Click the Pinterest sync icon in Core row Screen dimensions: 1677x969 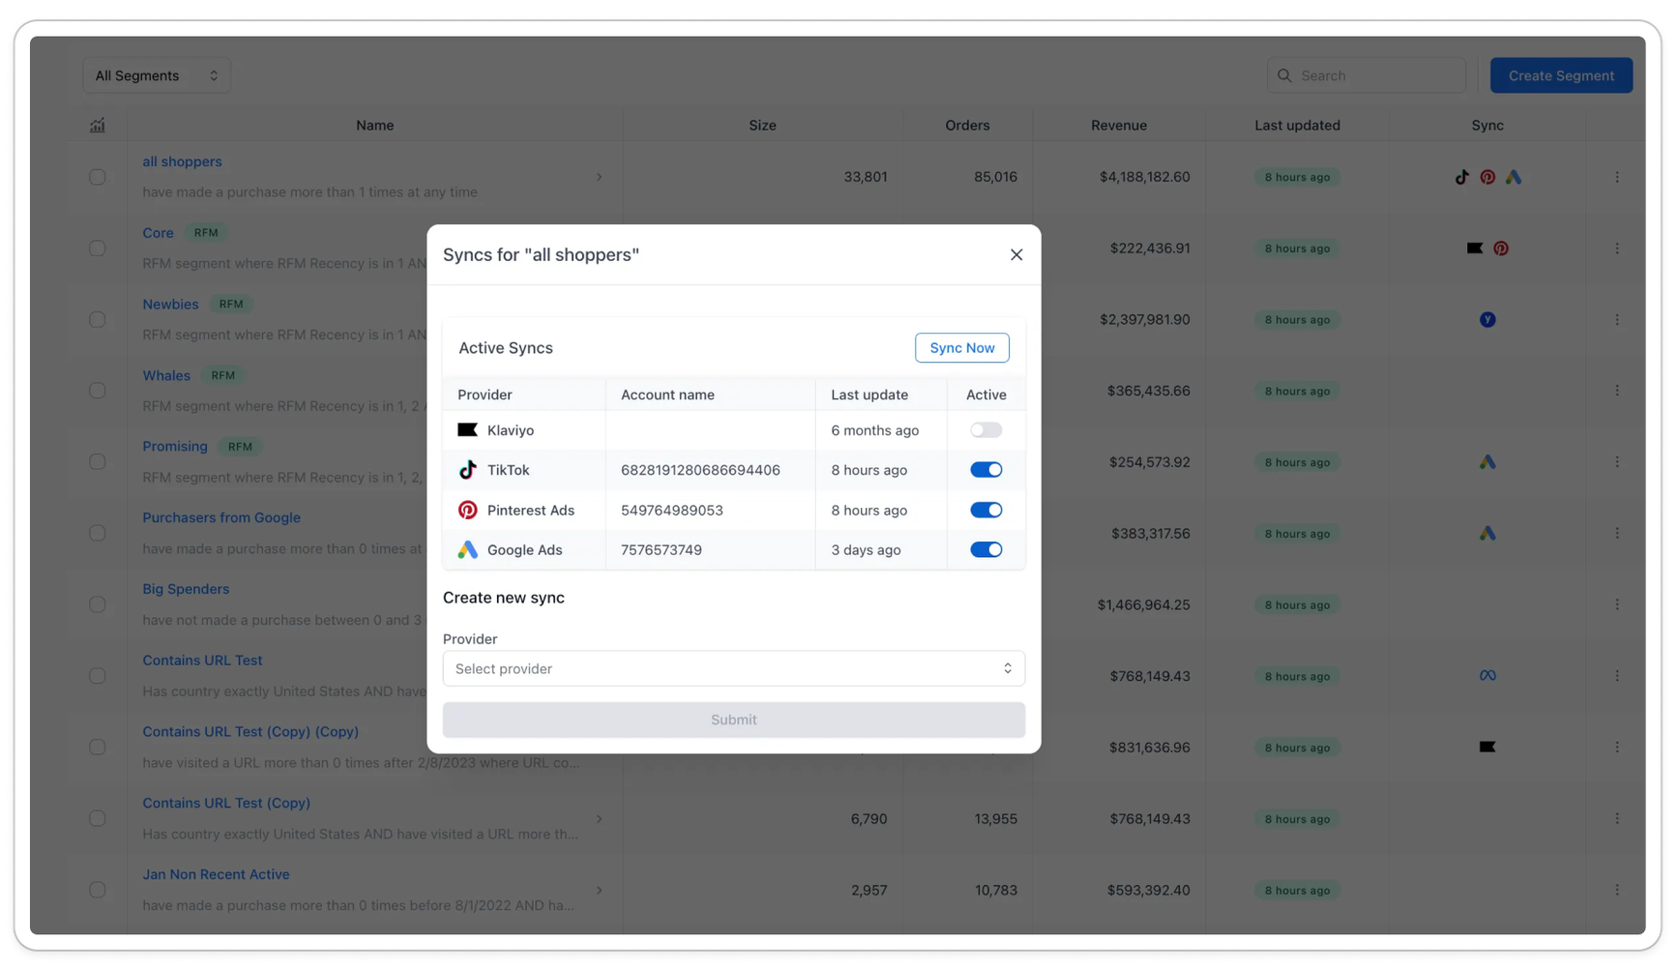click(x=1500, y=249)
